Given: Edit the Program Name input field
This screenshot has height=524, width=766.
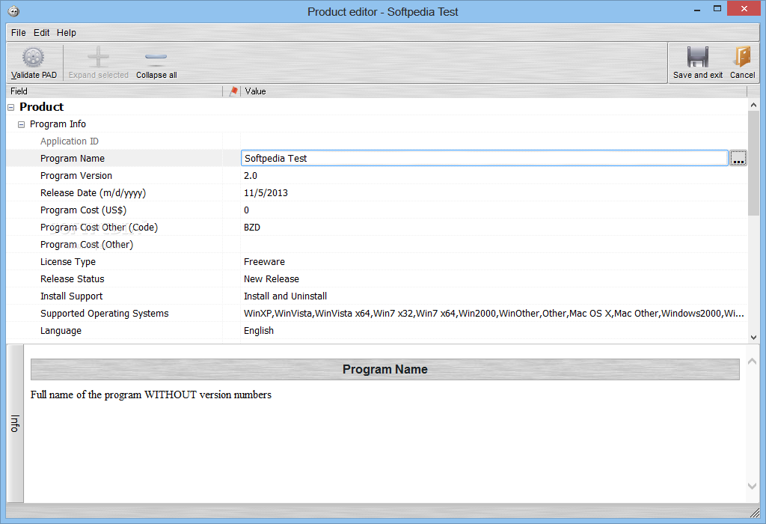Looking at the screenshot, I should coord(484,159).
